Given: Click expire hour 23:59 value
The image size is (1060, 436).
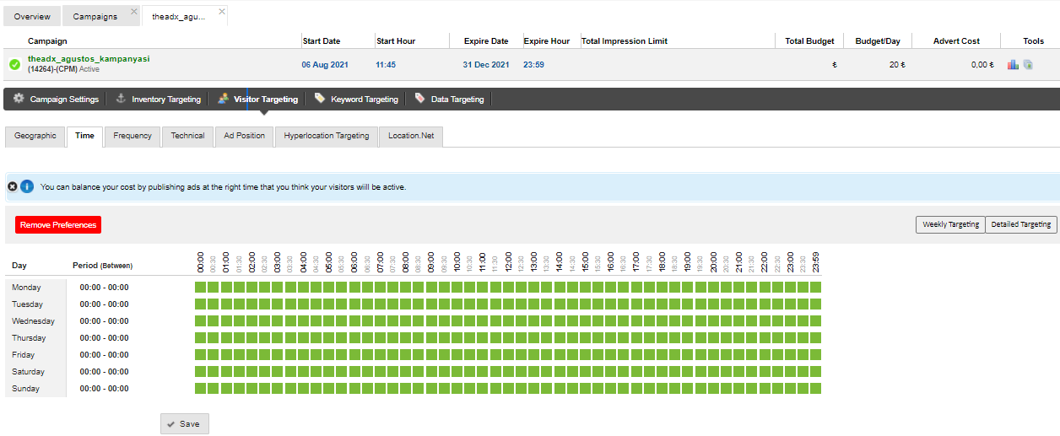Looking at the screenshot, I should pos(533,64).
